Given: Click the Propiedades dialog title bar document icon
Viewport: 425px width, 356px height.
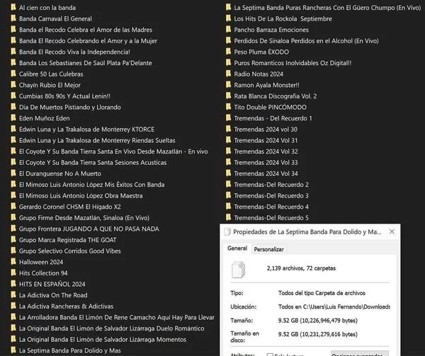Looking at the screenshot, I should [227, 231].
